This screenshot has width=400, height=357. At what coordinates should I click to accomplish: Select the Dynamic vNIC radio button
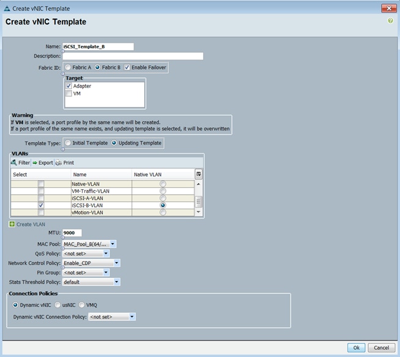[x=15, y=305]
